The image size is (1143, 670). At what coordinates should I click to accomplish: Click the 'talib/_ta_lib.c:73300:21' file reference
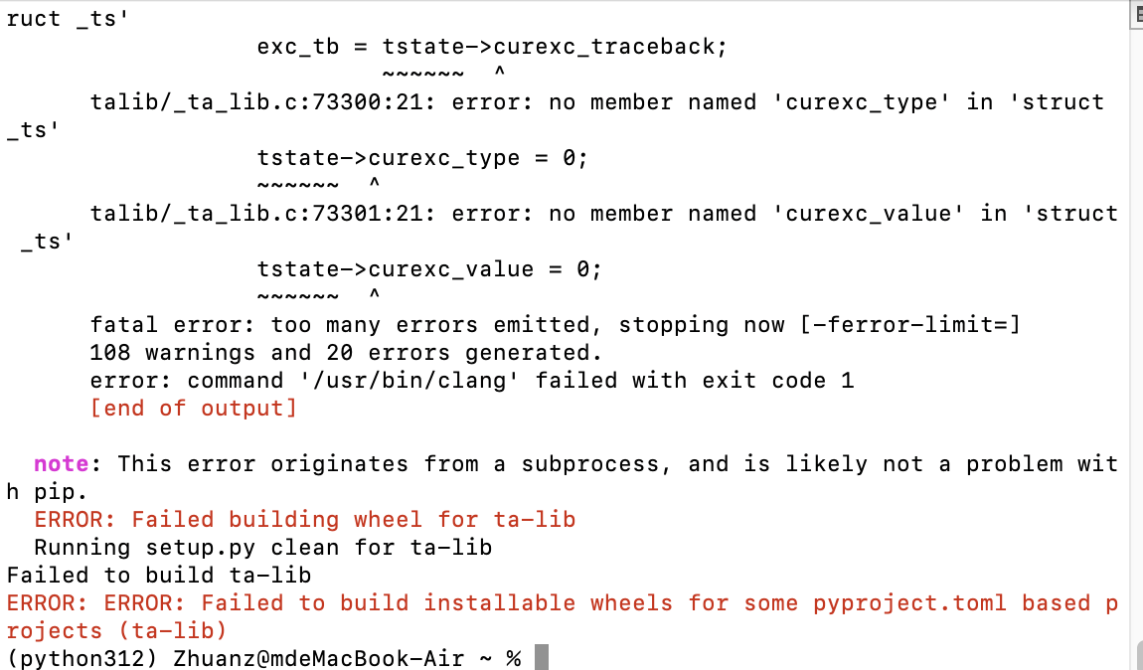point(256,102)
